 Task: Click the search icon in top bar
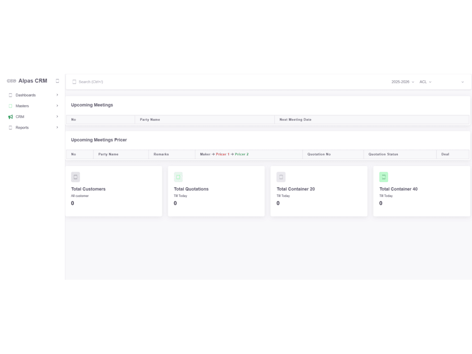[74, 82]
